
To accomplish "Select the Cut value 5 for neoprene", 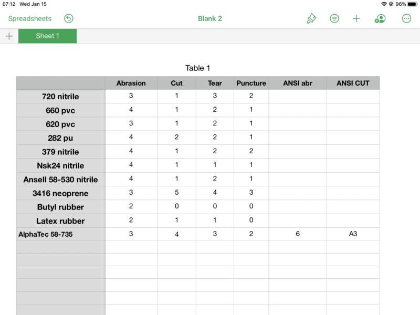I will (x=176, y=193).
